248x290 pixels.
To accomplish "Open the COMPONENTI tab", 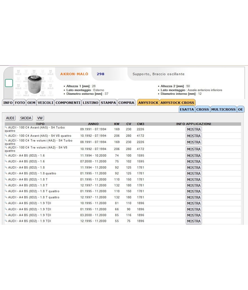I will coord(68,103).
